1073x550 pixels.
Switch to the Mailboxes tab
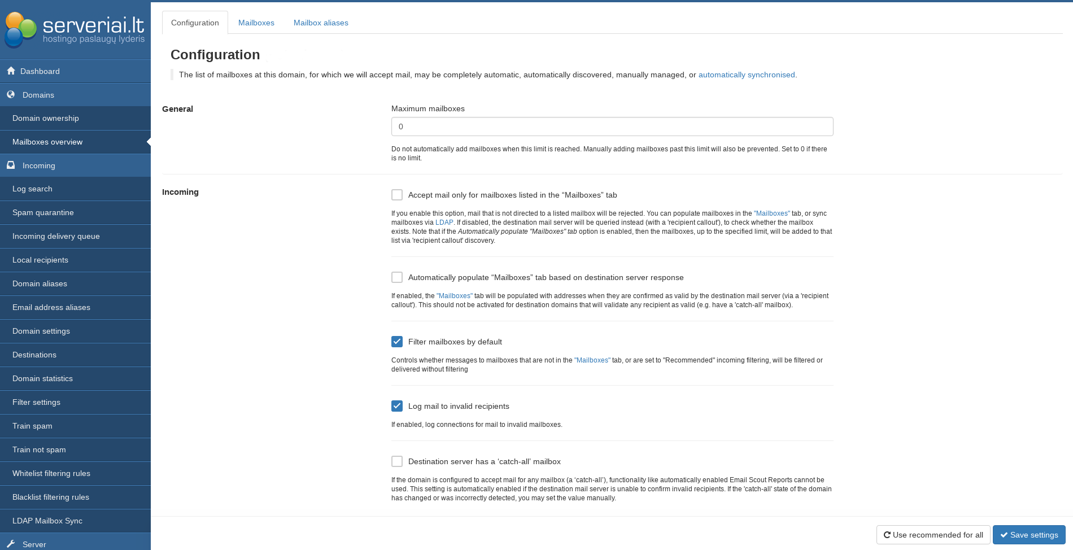pyautogui.click(x=256, y=23)
